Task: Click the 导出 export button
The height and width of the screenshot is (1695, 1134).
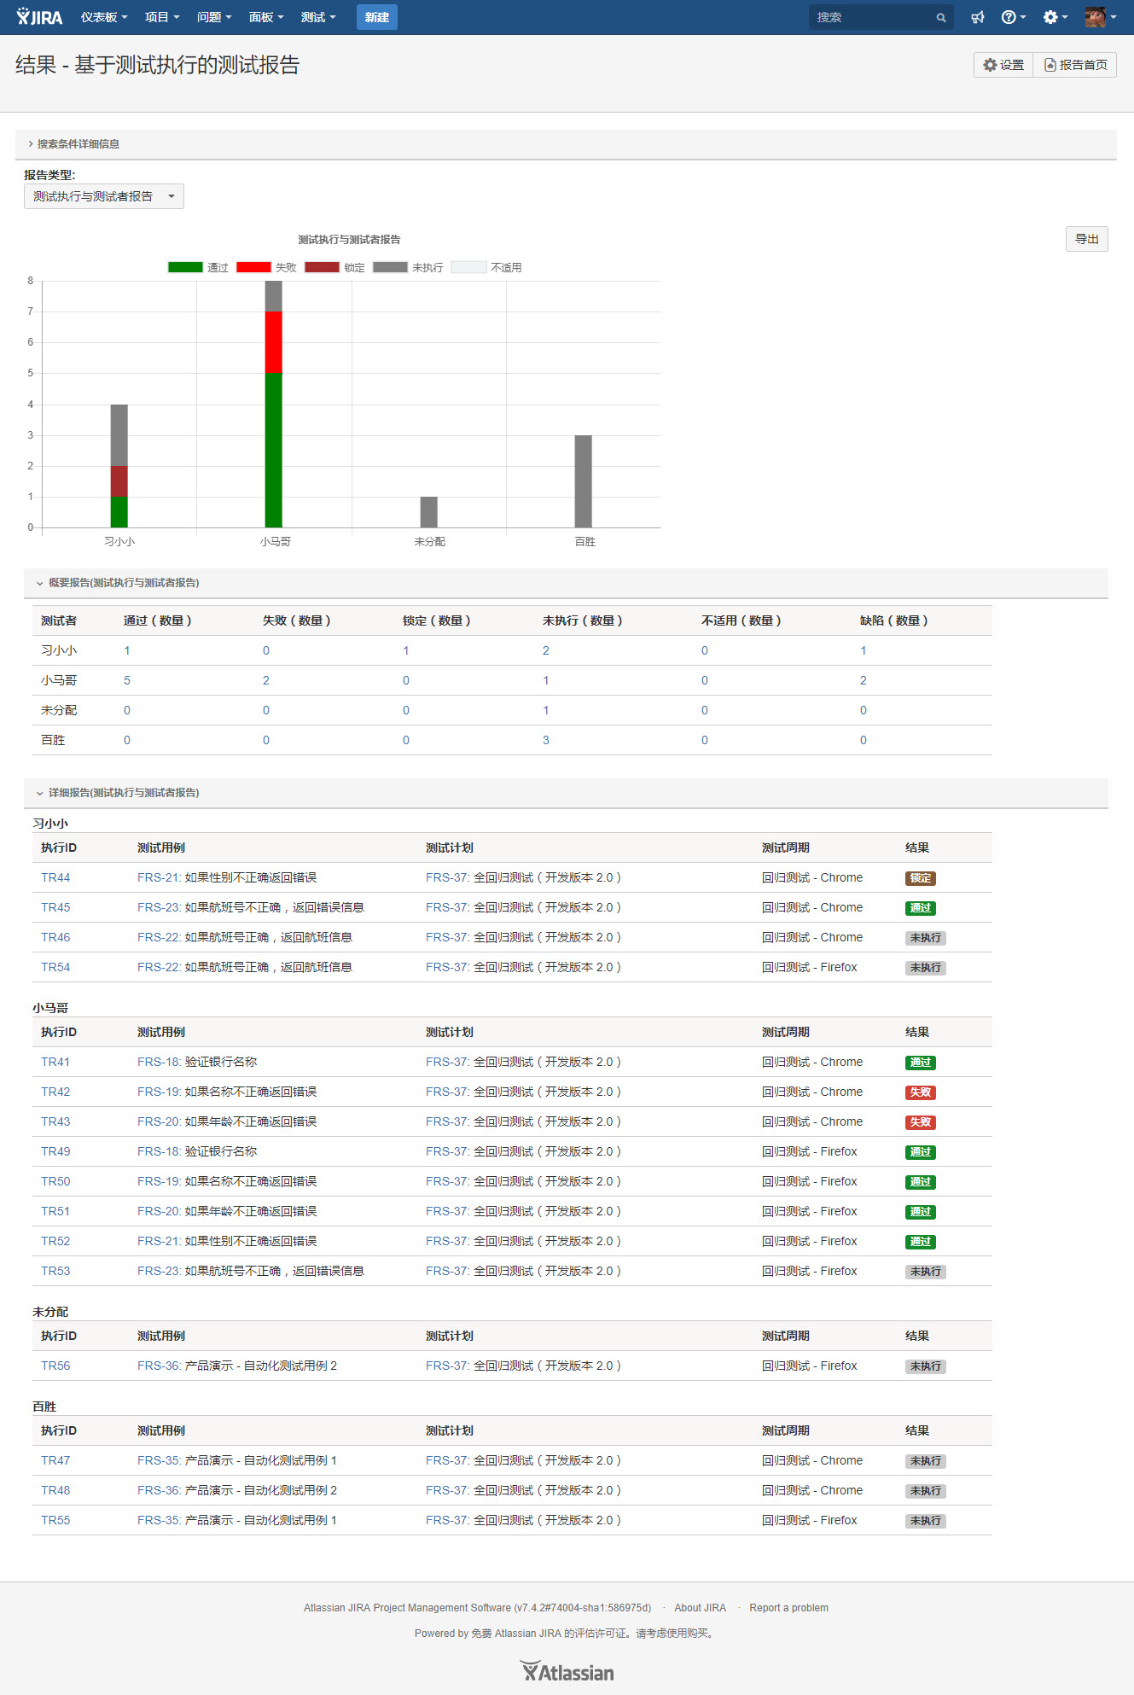Action: [x=1086, y=239]
